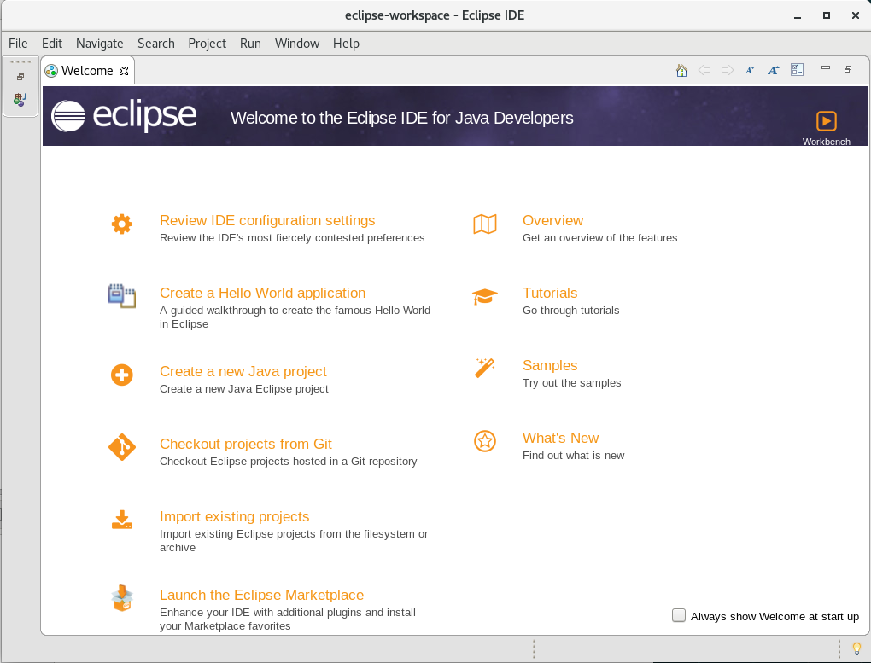Image resolution: width=871 pixels, height=663 pixels.
Task: Click the Home icon in Welcome toolbar
Action: (681, 70)
